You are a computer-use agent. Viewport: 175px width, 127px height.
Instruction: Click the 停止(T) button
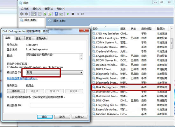[35, 91]
